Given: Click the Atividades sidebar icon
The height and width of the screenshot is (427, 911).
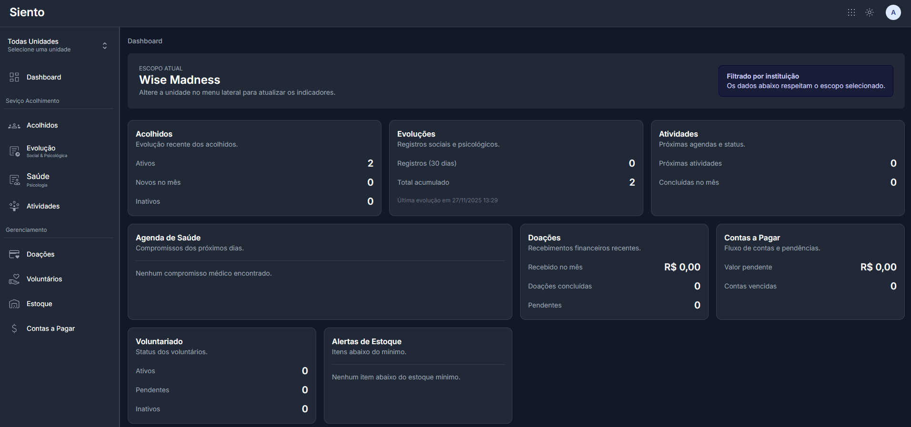Looking at the screenshot, I should (14, 206).
